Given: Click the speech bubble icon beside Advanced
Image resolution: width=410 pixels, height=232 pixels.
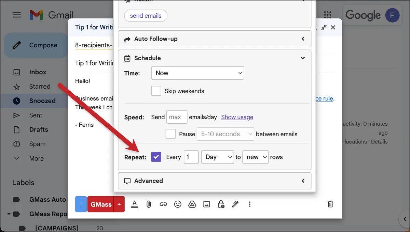Looking at the screenshot, I should [127, 181].
